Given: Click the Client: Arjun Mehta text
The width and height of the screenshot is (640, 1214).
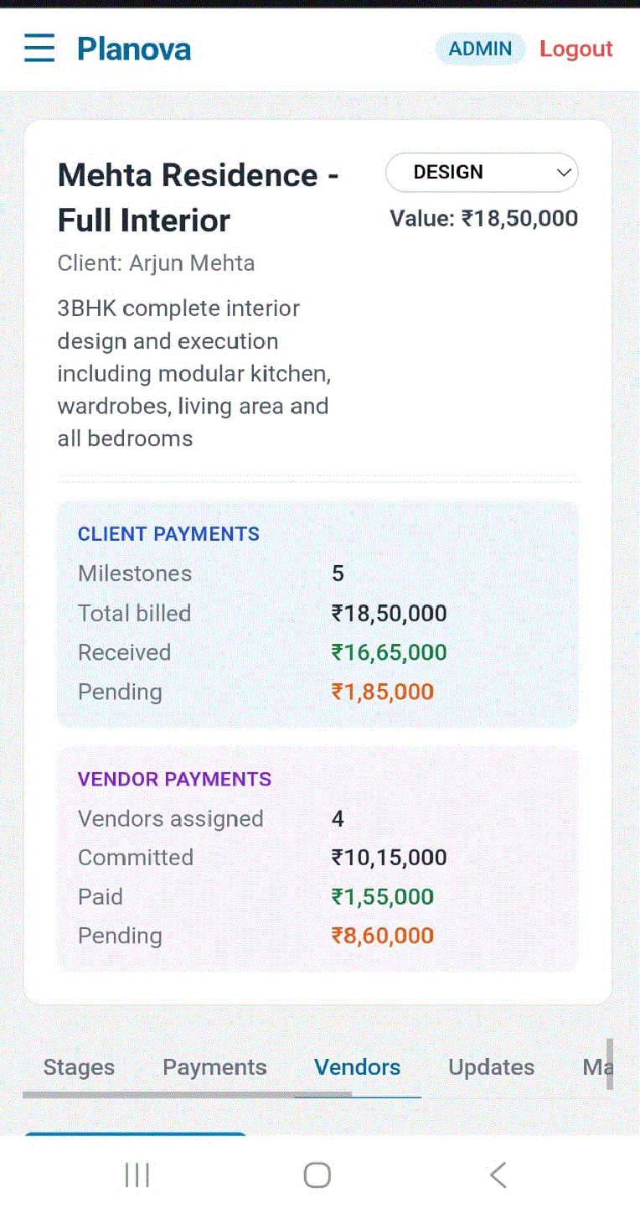Looking at the screenshot, I should pos(157,263).
